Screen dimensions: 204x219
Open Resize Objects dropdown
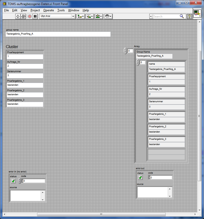pyautogui.click(x=99, y=16)
